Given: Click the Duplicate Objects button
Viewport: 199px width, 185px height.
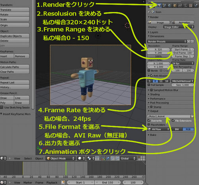Looking at the screenshot, I should [x=15, y=36].
